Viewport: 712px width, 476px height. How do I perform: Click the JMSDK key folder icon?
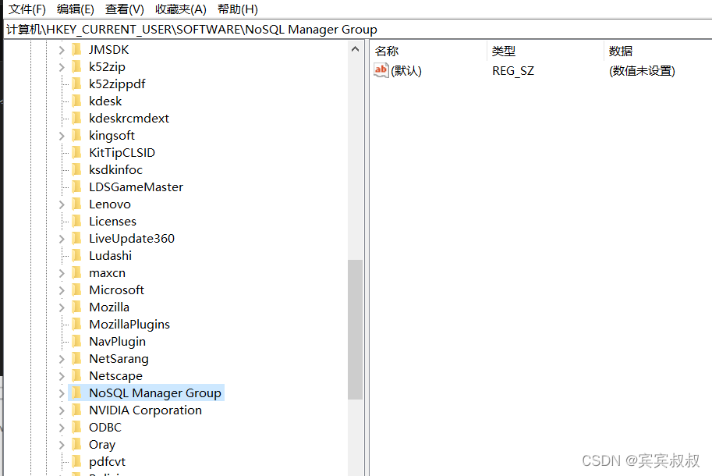pyautogui.click(x=77, y=49)
